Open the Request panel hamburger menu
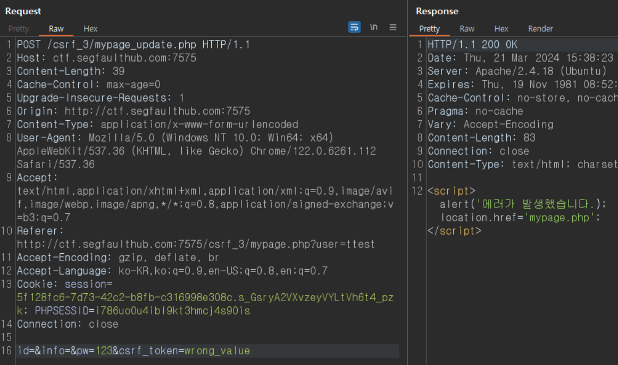 (x=393, y=27)
